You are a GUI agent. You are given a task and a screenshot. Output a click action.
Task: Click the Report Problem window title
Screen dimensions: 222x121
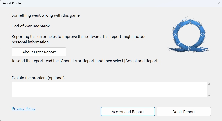tap(13, 3)
